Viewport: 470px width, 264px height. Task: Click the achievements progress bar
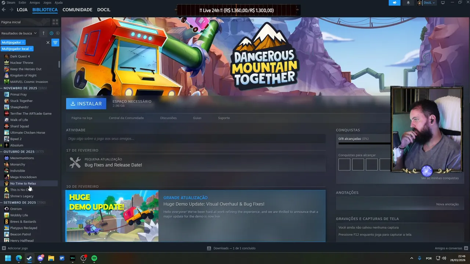364,144
